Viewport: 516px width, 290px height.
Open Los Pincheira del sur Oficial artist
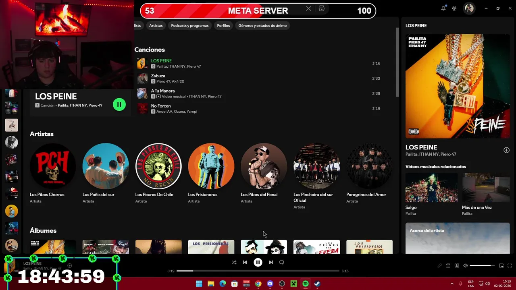pyautogui.click(x=317, y=176)
